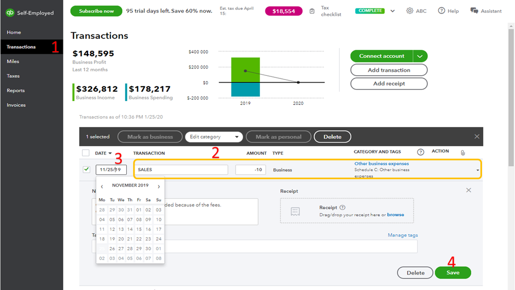Click the Connect account button

pos(381,56)
